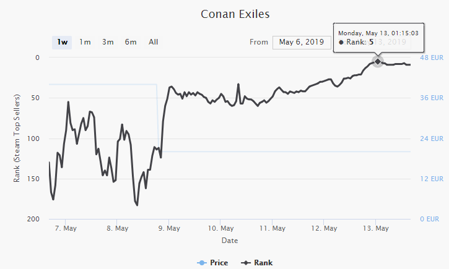Click the Date axis title
This screenshot has height=269, width=449.
click(229, 240)
